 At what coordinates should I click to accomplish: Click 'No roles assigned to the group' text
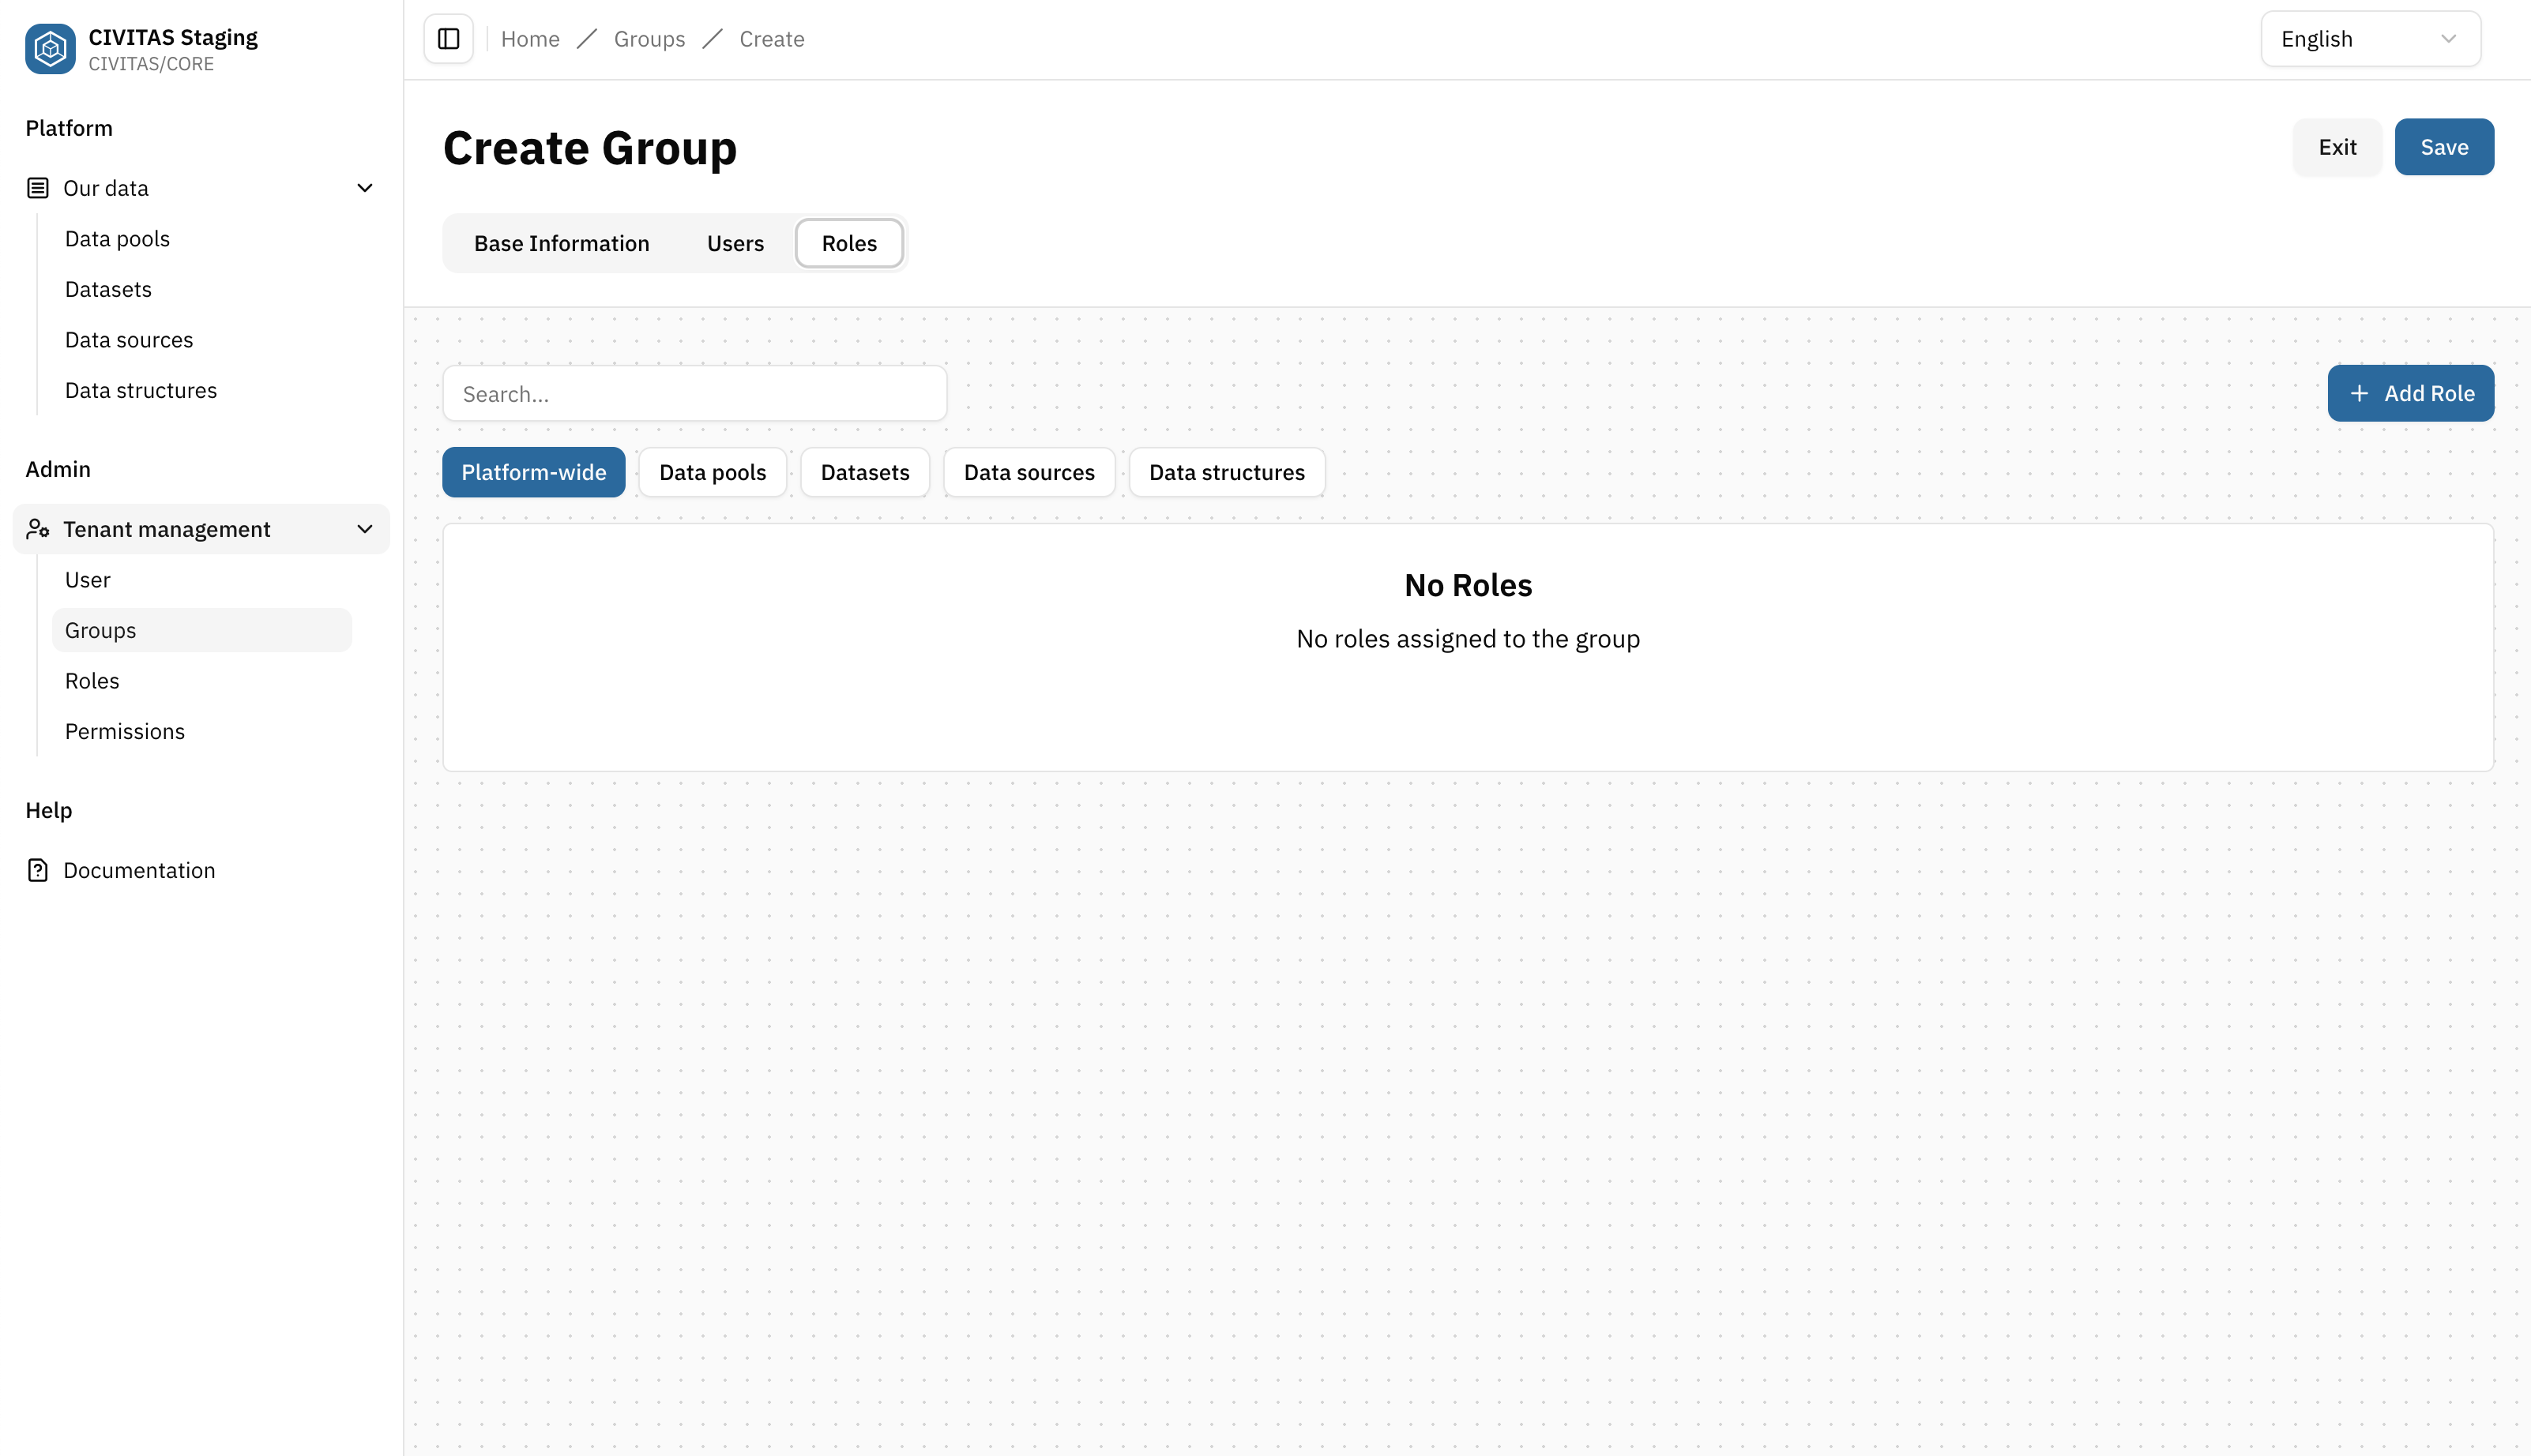click(1468, 639)
